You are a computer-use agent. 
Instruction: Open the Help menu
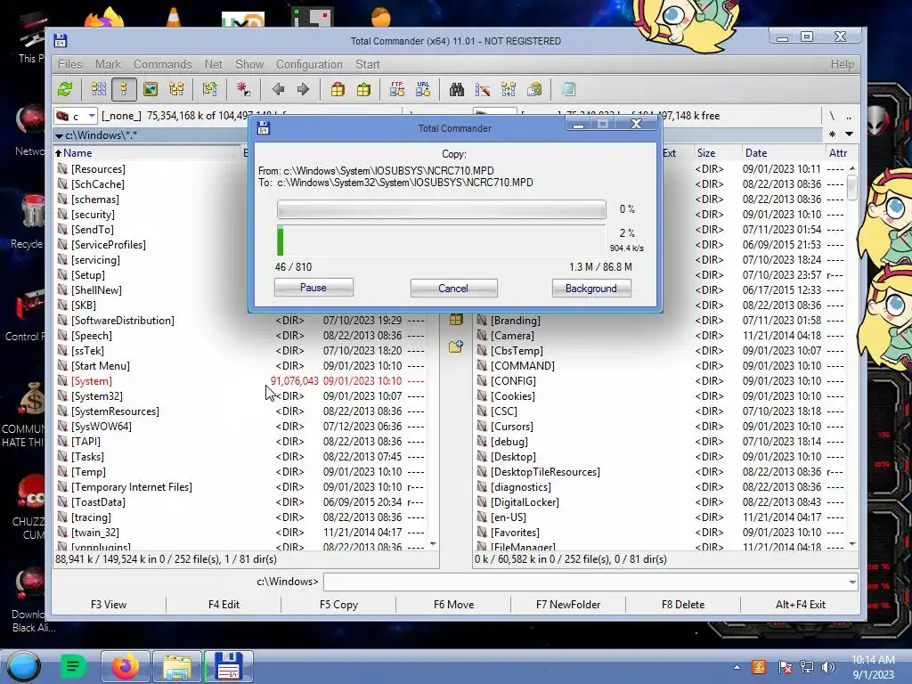pos(843,64)
